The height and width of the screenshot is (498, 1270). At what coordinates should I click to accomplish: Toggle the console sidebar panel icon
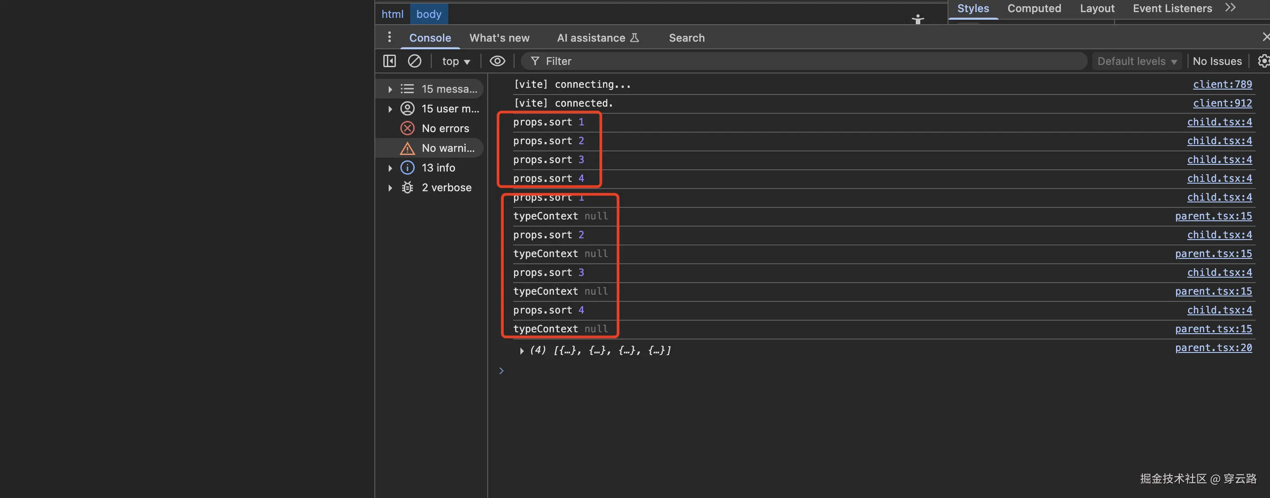pos(390,61)
